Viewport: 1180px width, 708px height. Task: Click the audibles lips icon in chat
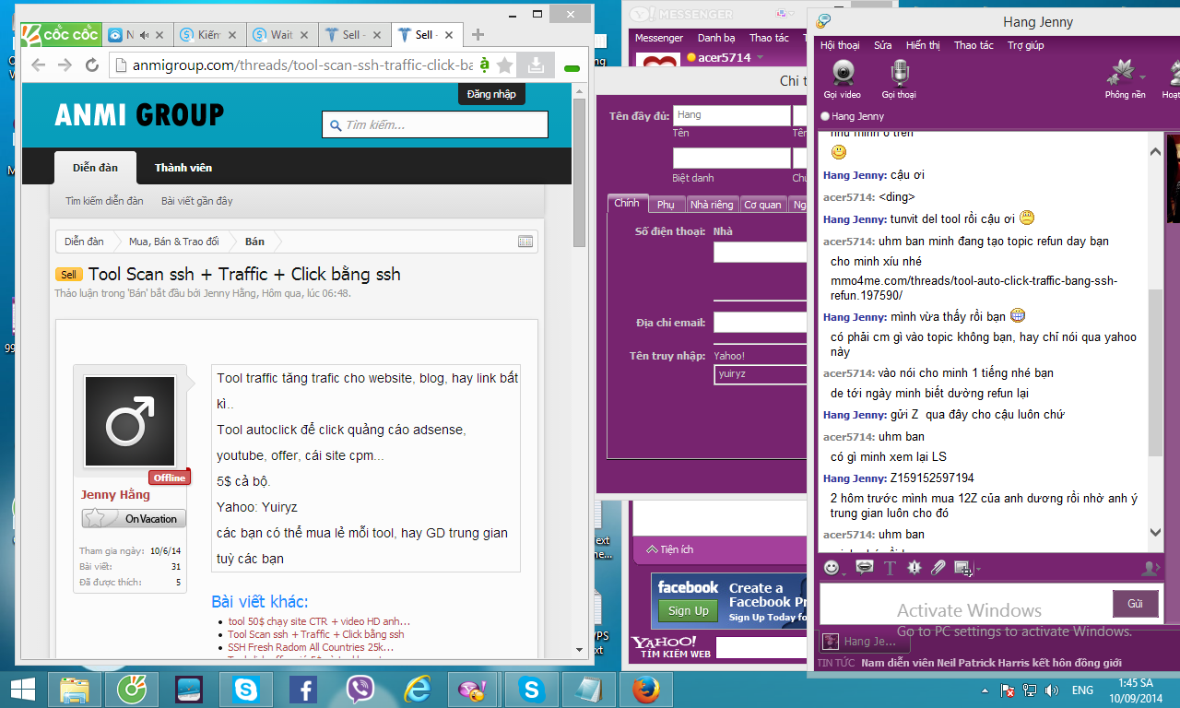(x=864, y=568)
